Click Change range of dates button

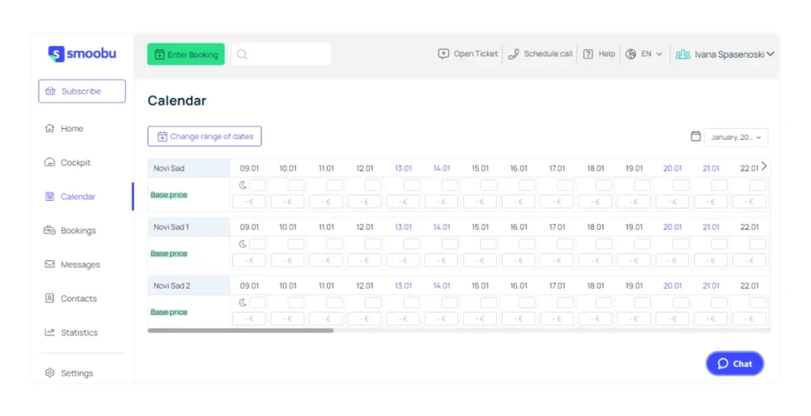[x=204, y=137]
